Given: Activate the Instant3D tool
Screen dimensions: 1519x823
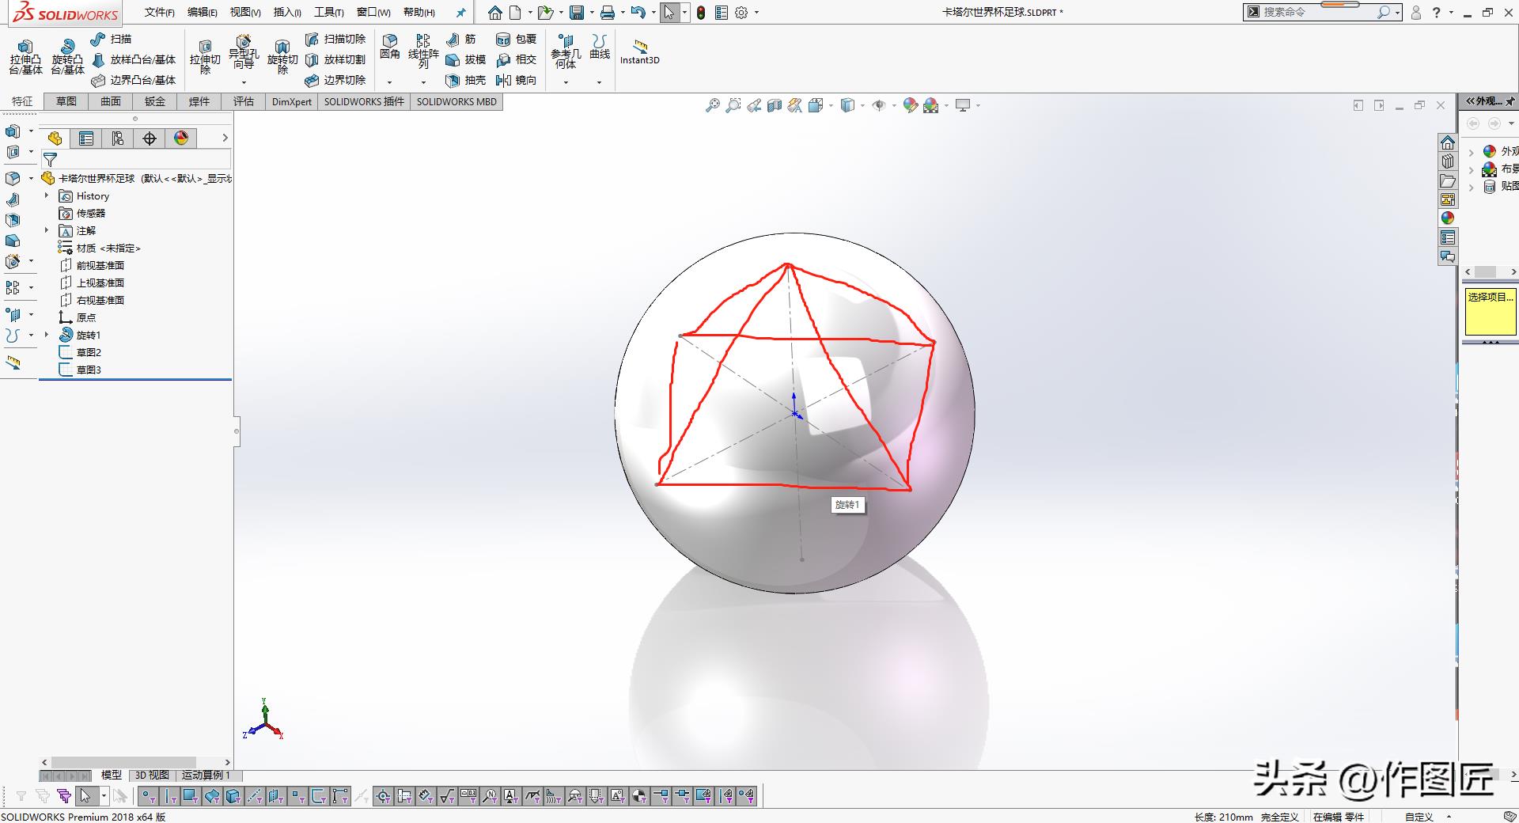Looking at the screenshot, I should 639,51.
